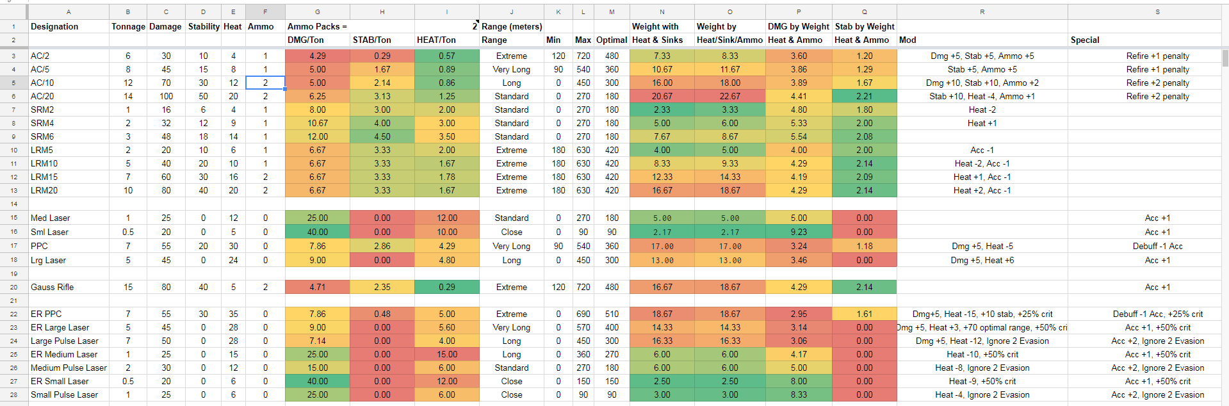Select the 'Stab by Weight' header cell
Viewport: 1229px width, 406px height.
click(864, 26)
